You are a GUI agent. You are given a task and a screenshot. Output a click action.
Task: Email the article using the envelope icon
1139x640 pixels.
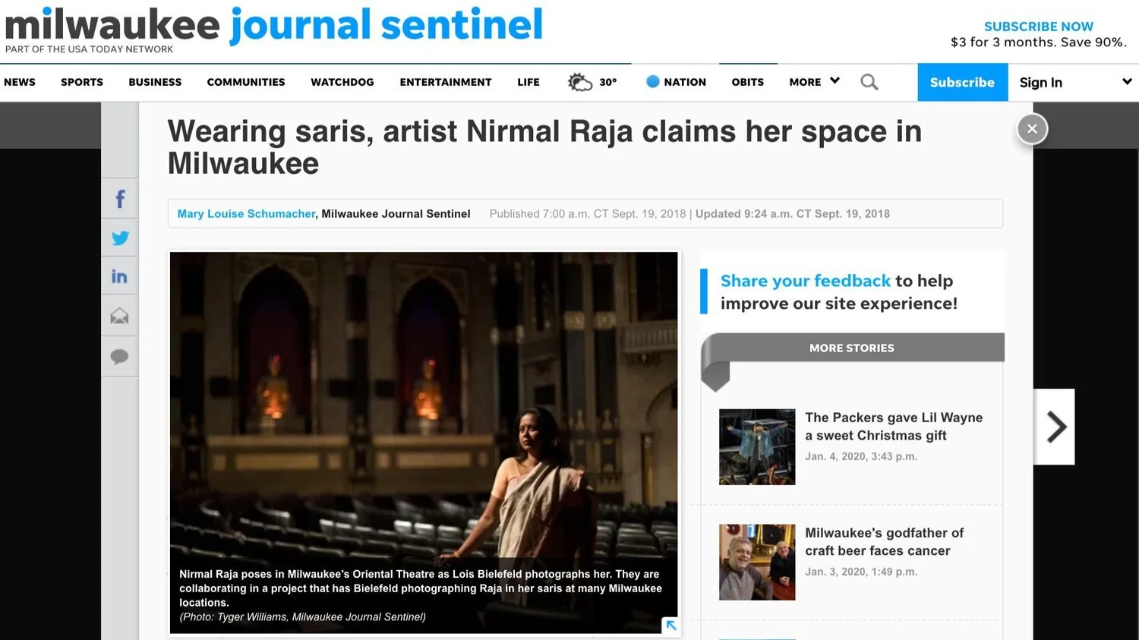119,315
